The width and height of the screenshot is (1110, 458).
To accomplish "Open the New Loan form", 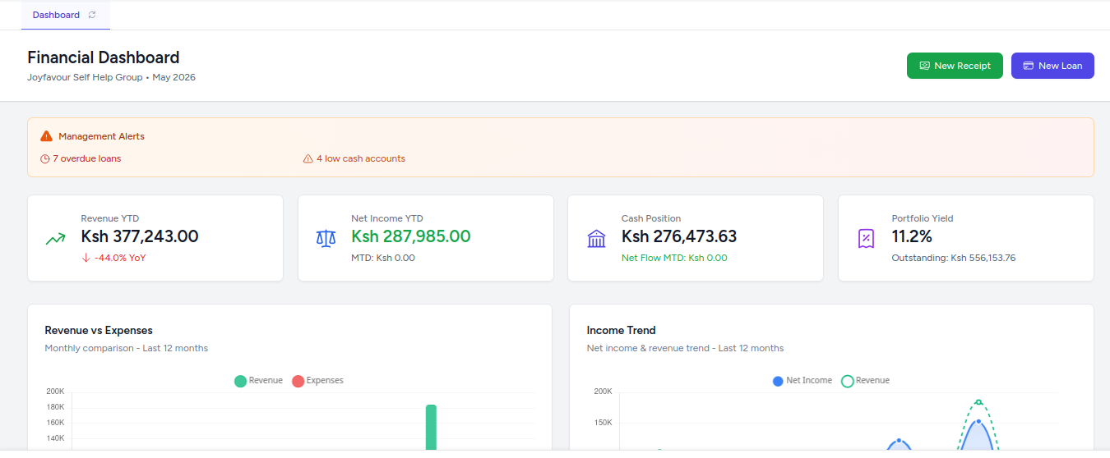I will [x=1052, y=66].
